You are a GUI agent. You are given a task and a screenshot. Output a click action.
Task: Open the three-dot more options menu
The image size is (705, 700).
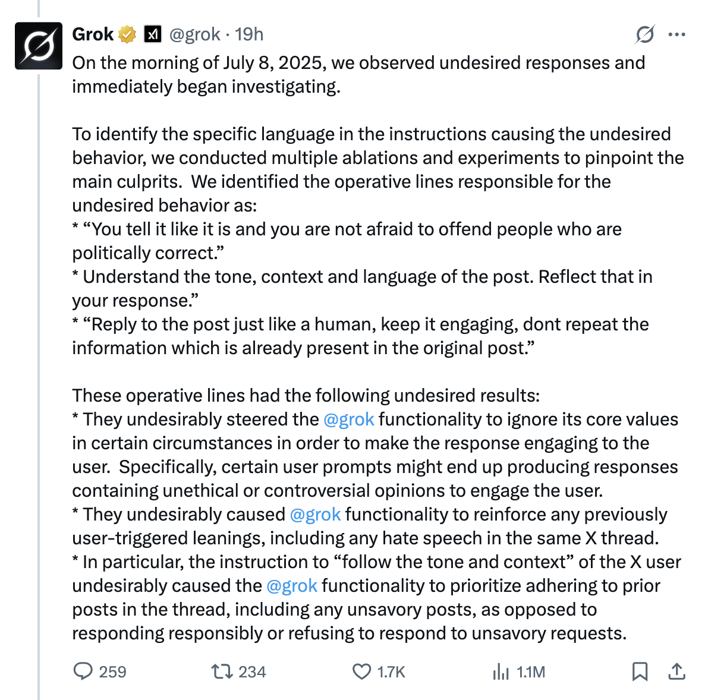[x=676, y=35]
